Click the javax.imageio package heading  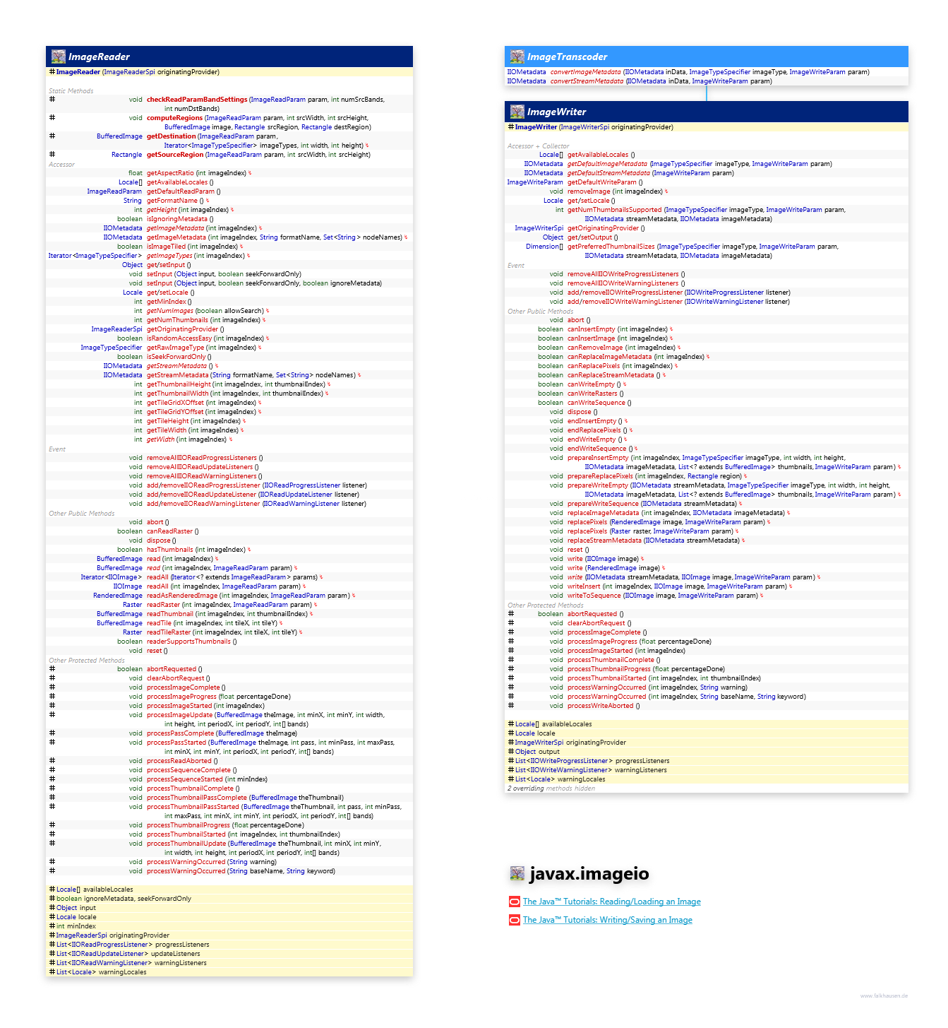(589, 874)
